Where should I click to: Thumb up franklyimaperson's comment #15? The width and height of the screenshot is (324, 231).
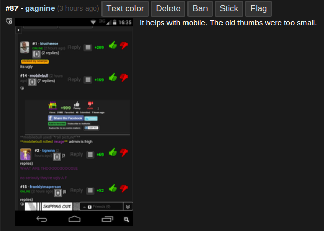point(113,189)
